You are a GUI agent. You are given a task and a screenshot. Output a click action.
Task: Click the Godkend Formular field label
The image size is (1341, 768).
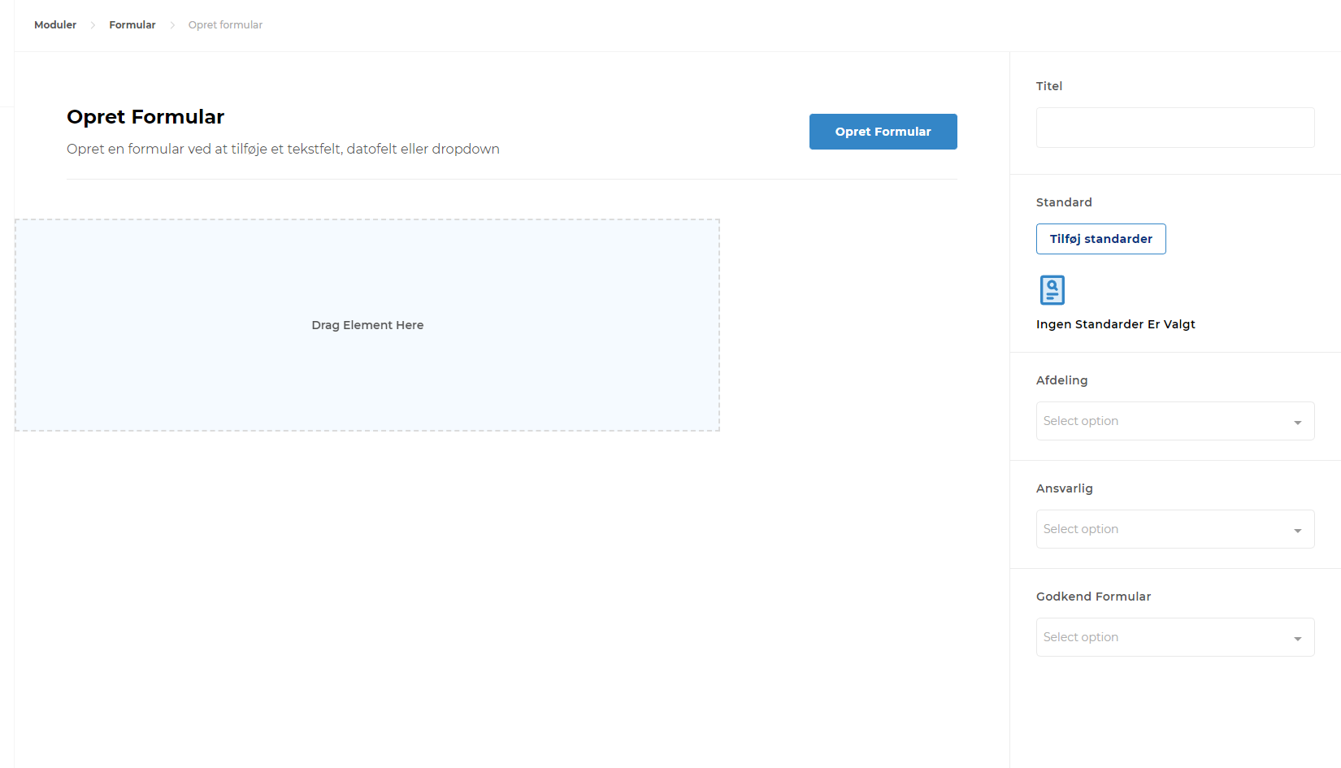point(1093,597)
